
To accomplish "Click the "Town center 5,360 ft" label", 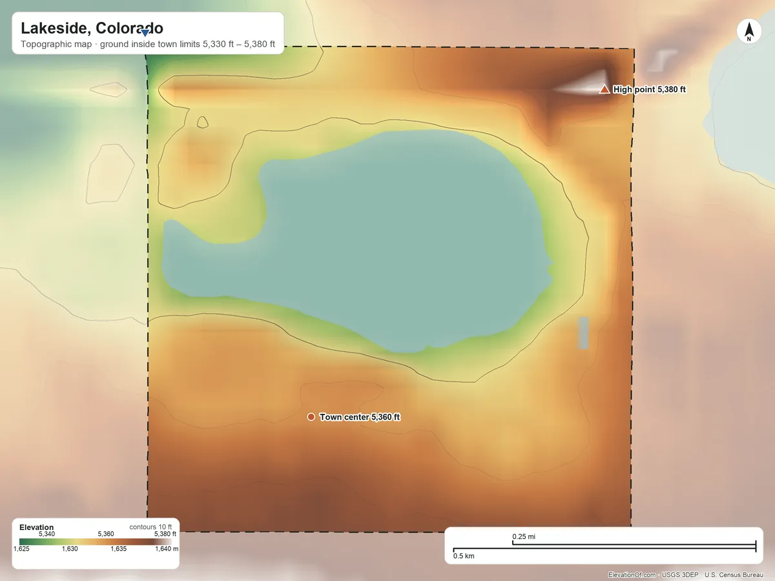I will (x=360, y=417).
